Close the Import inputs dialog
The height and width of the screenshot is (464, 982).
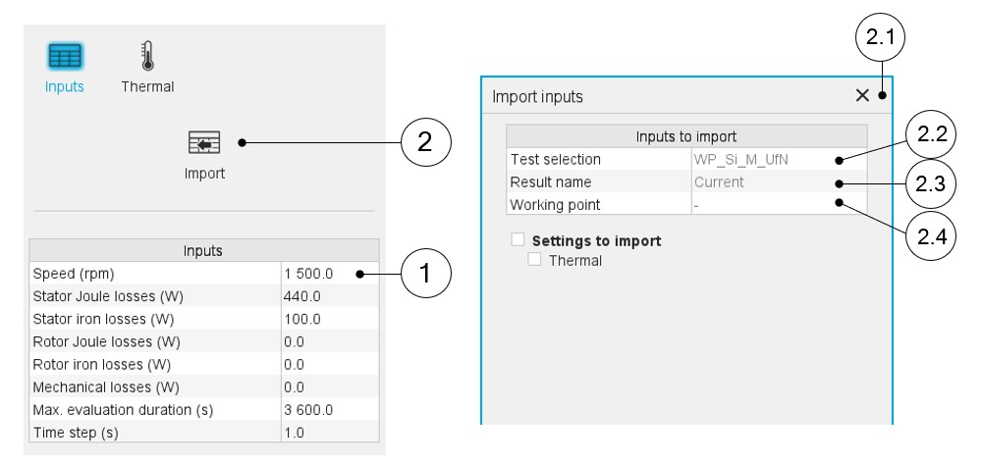(x=862, y=95)
